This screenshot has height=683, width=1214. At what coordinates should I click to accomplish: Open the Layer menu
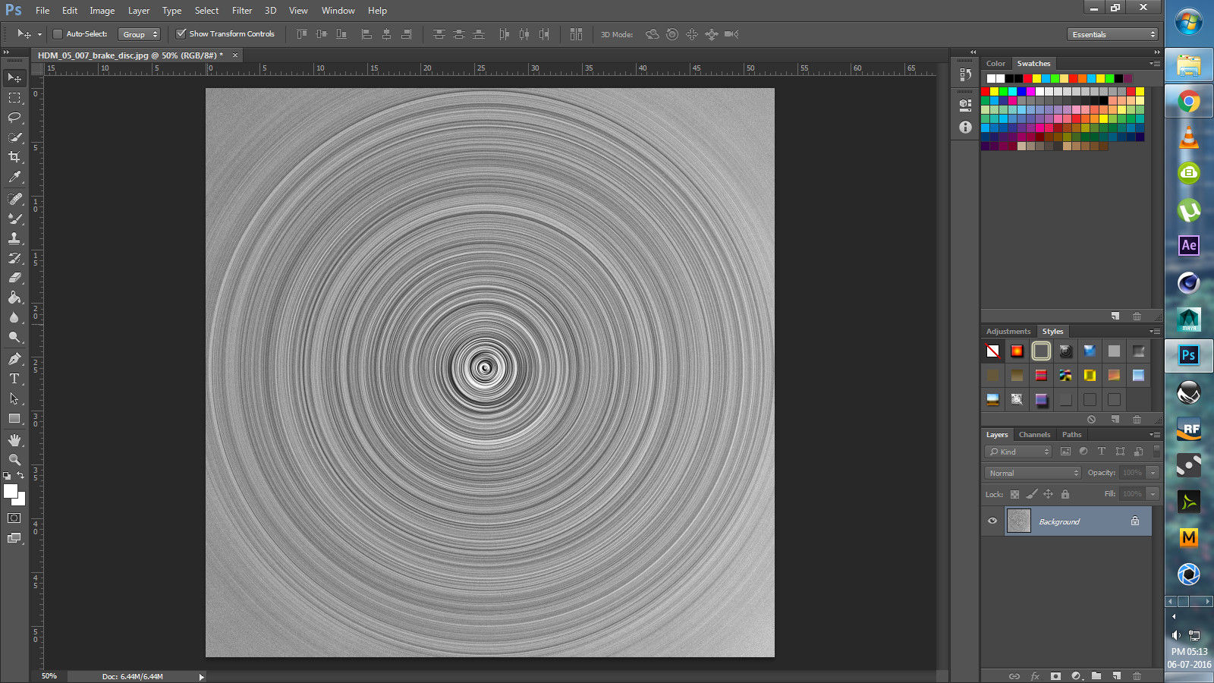pyautogui.click(x=139, y=11)
